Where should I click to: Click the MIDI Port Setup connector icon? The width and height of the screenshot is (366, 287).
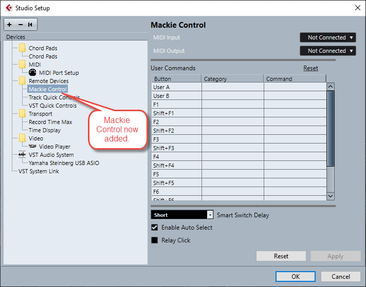pyautogui.click(x=32, y=73)
